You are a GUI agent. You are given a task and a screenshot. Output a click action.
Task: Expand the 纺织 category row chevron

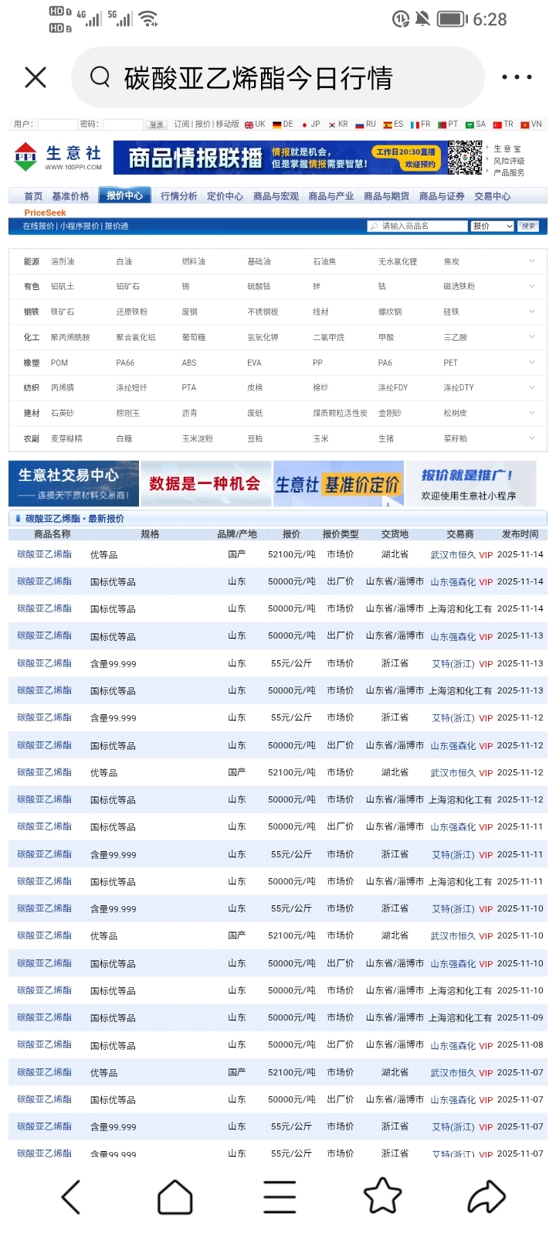532,387
